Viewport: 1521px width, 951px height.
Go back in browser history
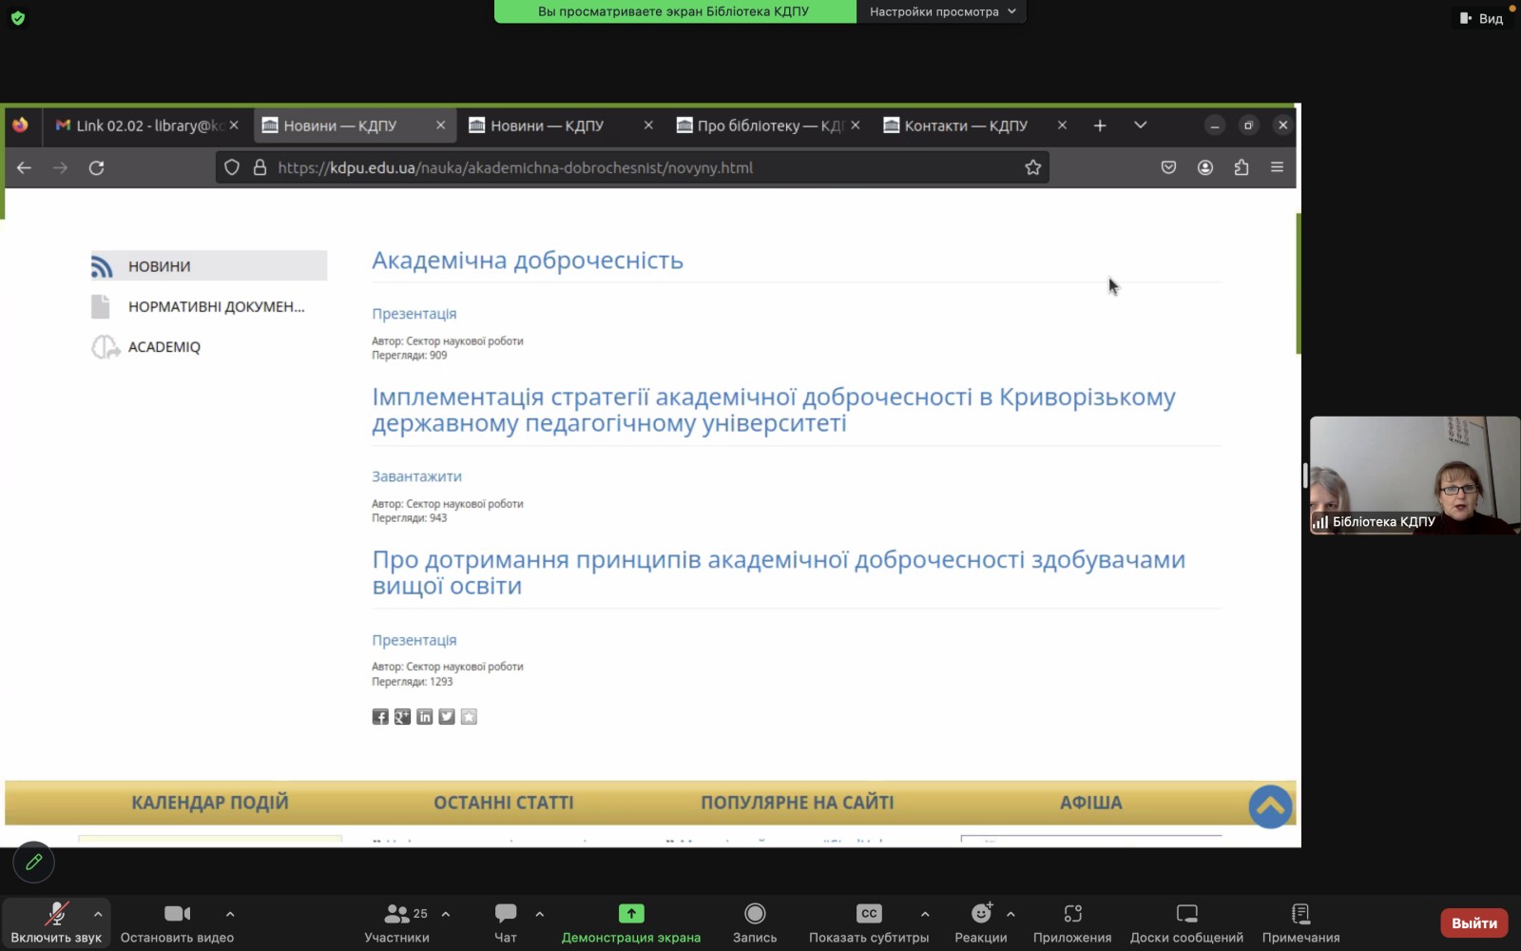click(25, 167)
